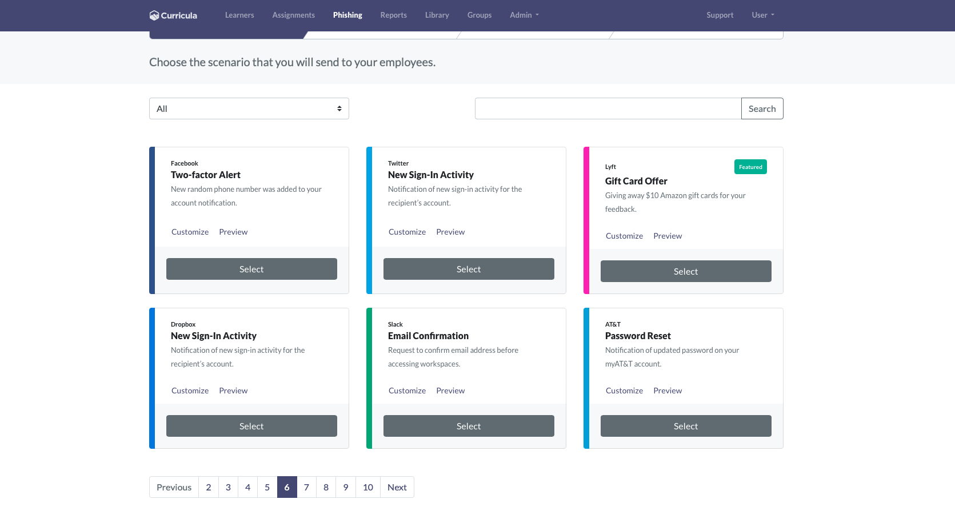Preview the Dropbox New Sign-In Activity scenario
The height and width of the screenshot is (515, 955).
pyautogui.click(x=233, y=391)
